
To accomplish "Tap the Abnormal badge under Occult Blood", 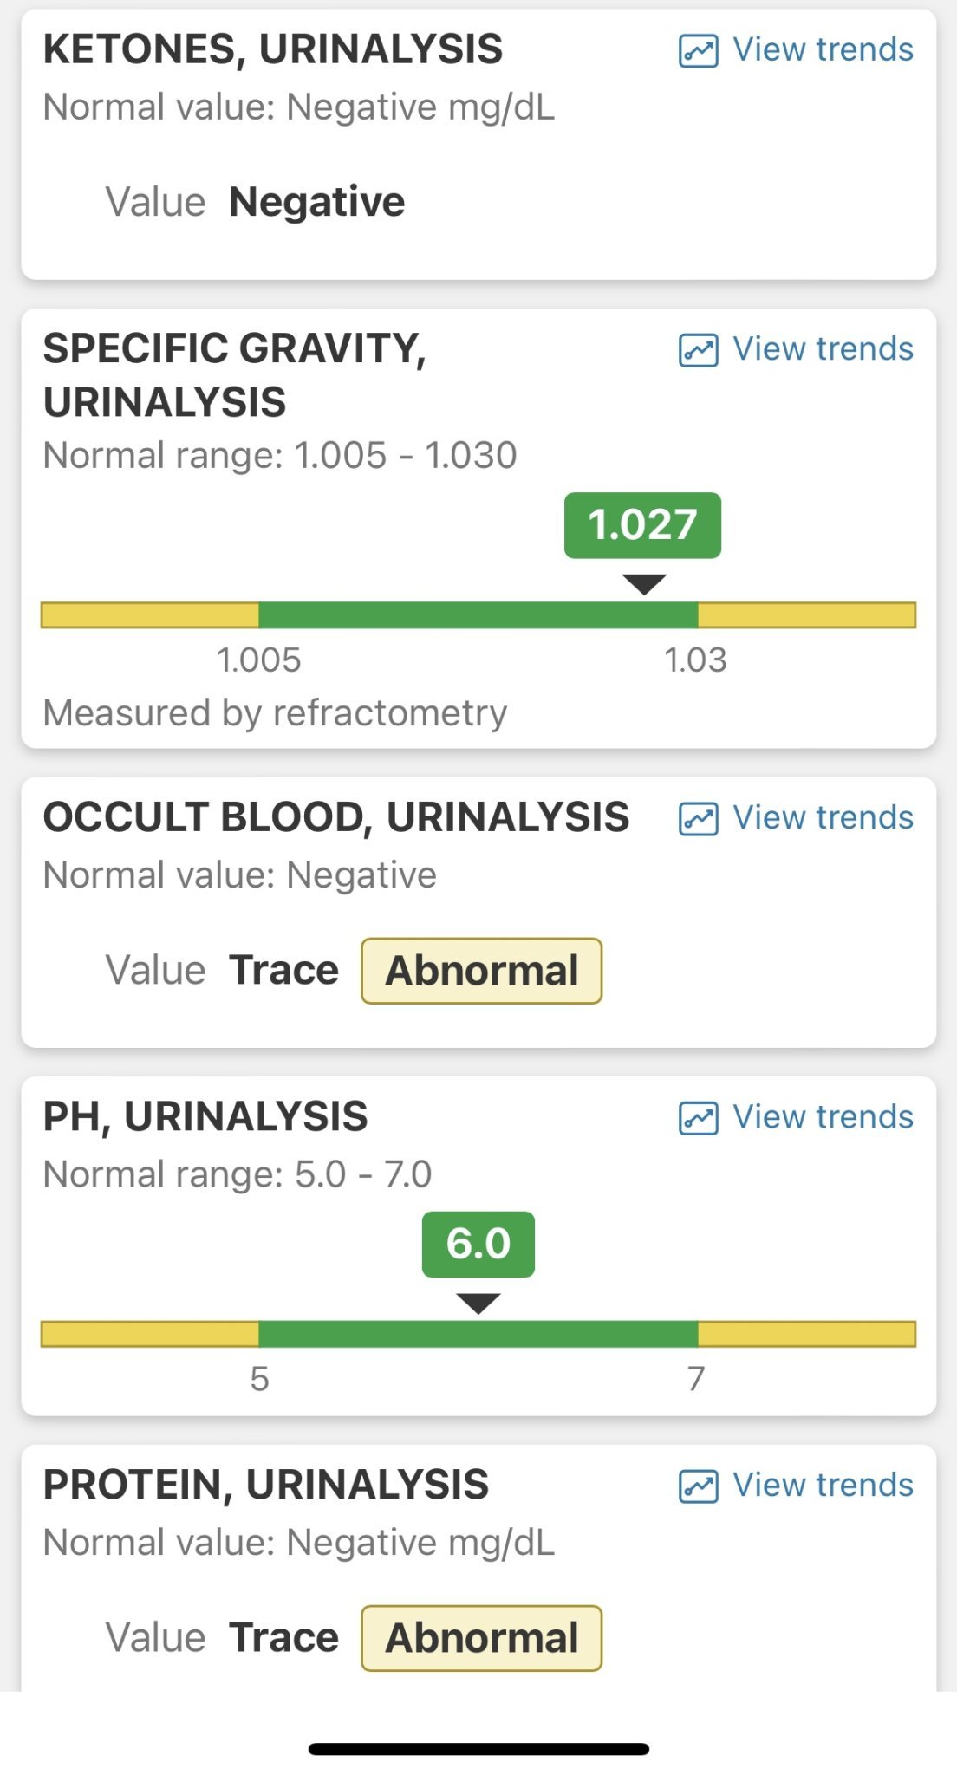I will (x=481, y=971).
